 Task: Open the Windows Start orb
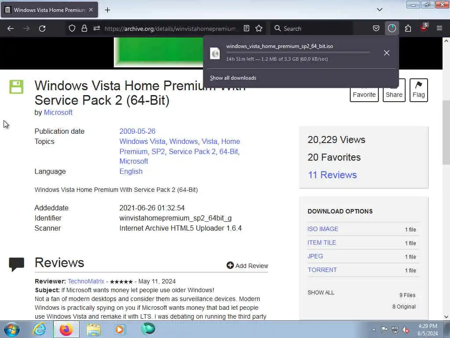coord(11,329)
